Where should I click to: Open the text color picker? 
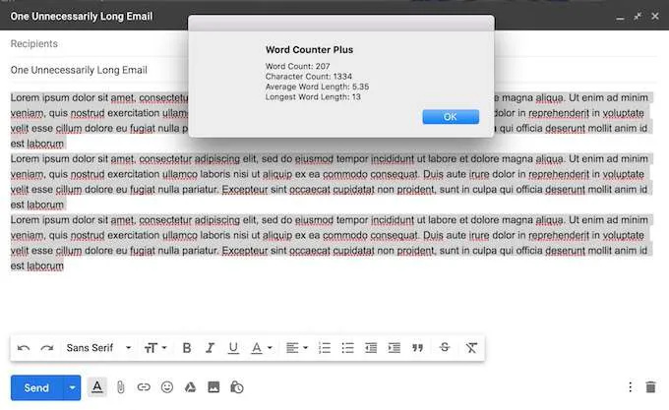tap(261, 348)
